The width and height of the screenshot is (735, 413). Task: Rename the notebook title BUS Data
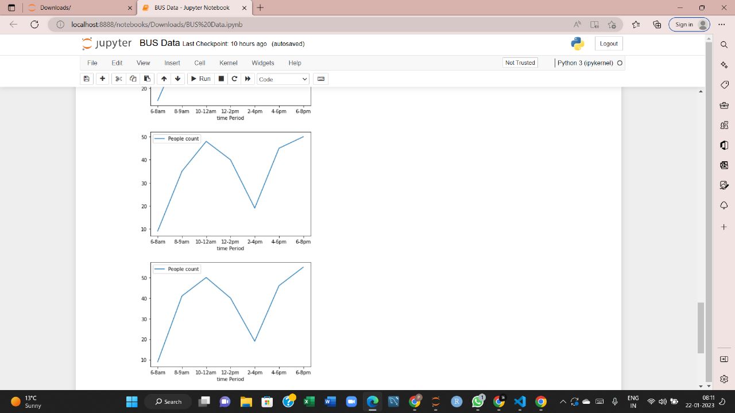(160, 43)
